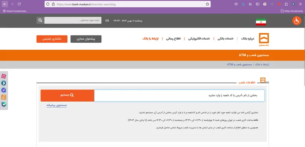Open the 'اطلاع رسانی' menu

173,39
